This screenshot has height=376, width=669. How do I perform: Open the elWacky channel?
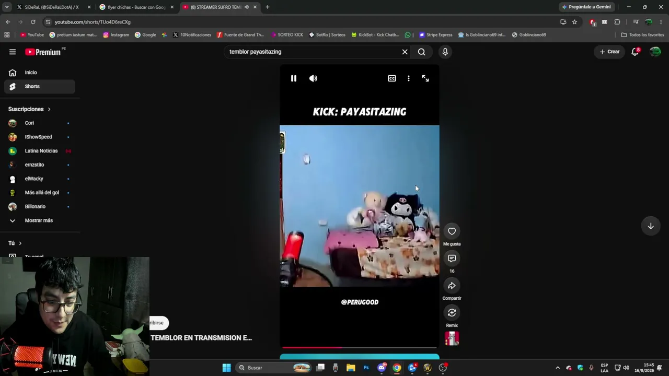click(x=40, y=179)
